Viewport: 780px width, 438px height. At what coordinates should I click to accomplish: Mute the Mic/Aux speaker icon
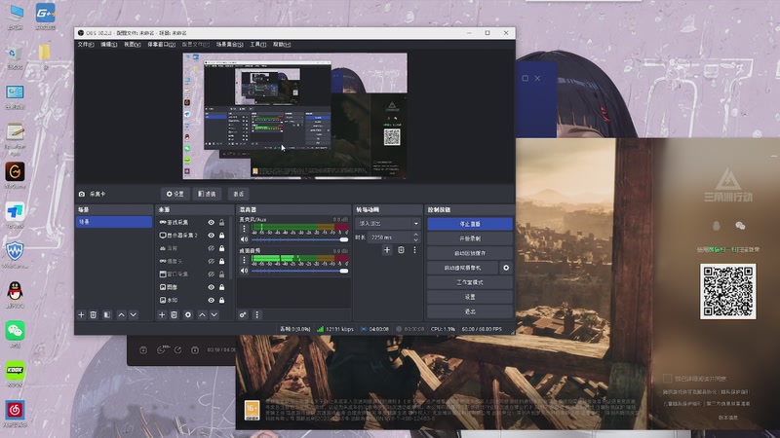click(244, 239)
